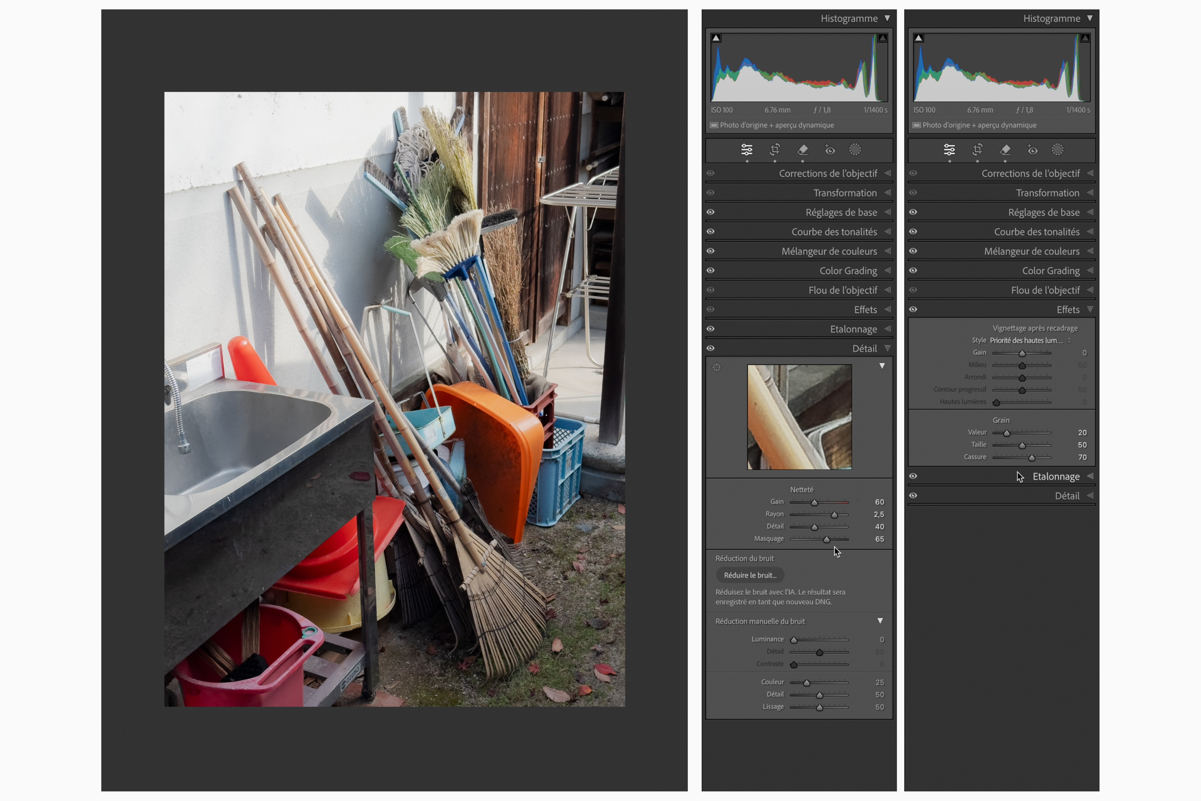Screen dimensions: 1201x801
Task: Select the Crop tool in left panel
Action: (x=774, y=149)
